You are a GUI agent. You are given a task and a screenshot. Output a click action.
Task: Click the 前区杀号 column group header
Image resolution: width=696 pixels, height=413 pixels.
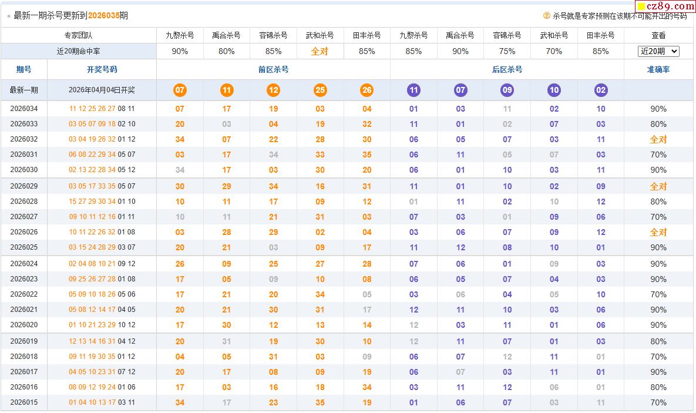(273, 69)
